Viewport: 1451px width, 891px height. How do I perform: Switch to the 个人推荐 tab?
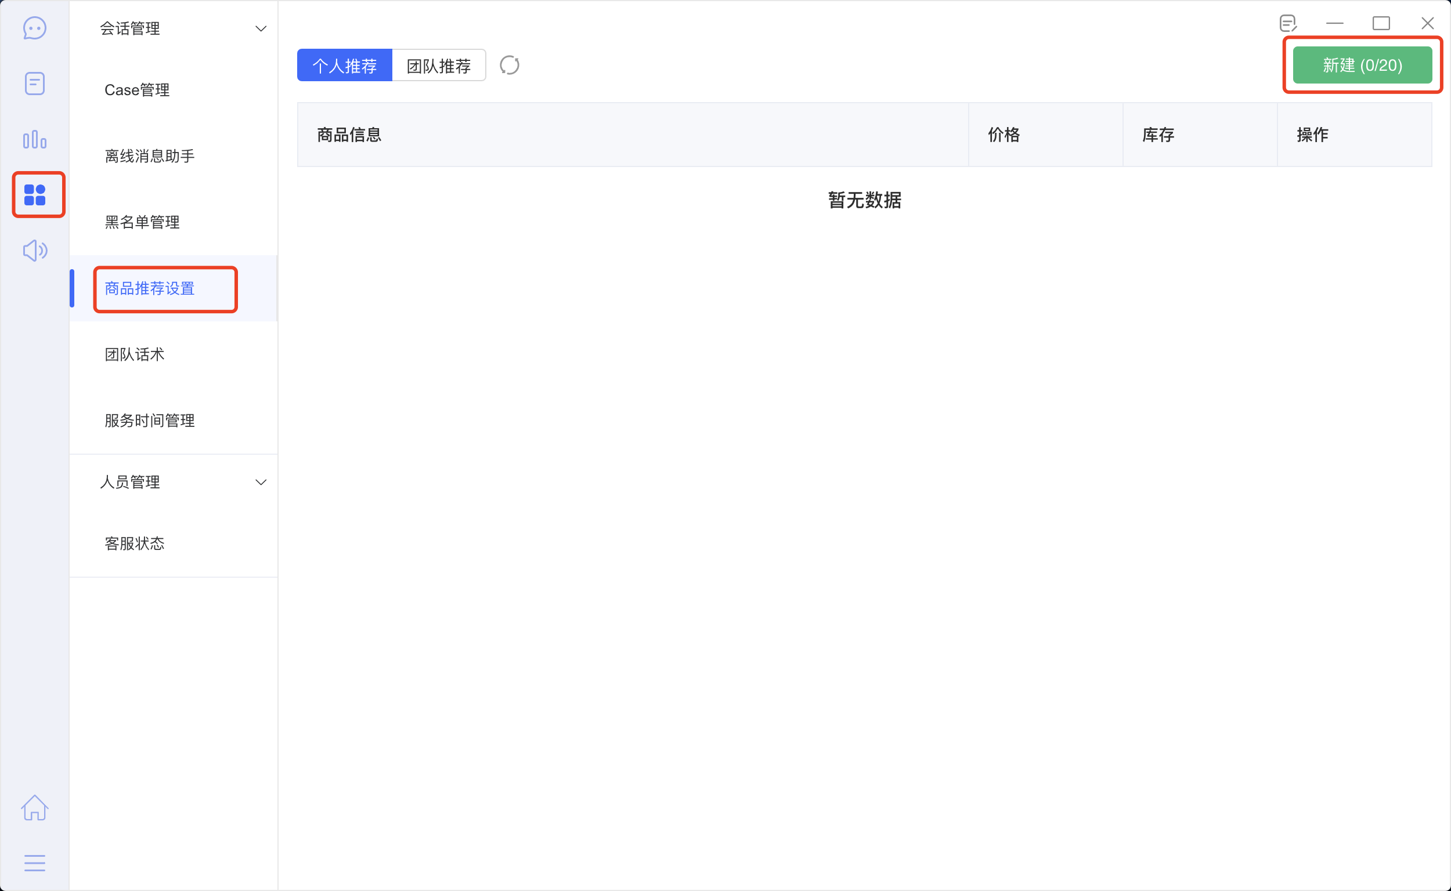pyautogui.click(x=344, y=66)
